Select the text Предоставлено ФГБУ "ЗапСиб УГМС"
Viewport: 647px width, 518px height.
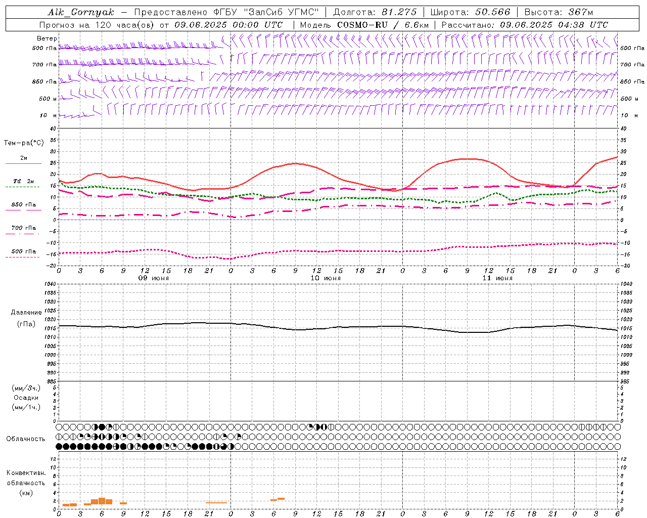coord(226,12)
